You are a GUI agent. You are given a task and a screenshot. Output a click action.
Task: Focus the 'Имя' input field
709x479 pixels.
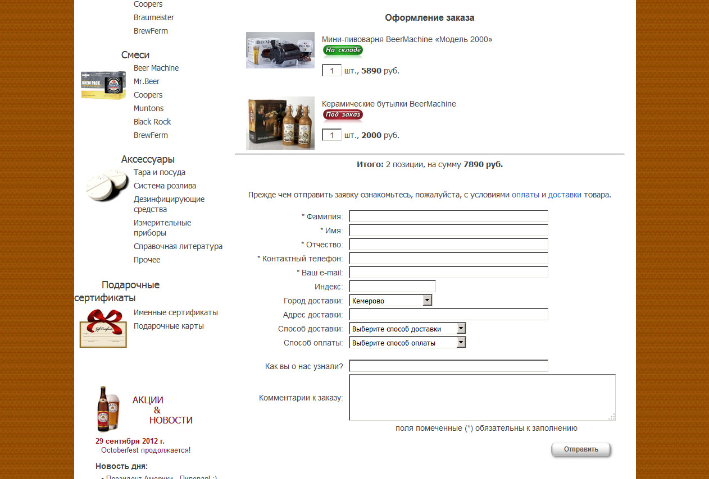[x=448, y=231]
